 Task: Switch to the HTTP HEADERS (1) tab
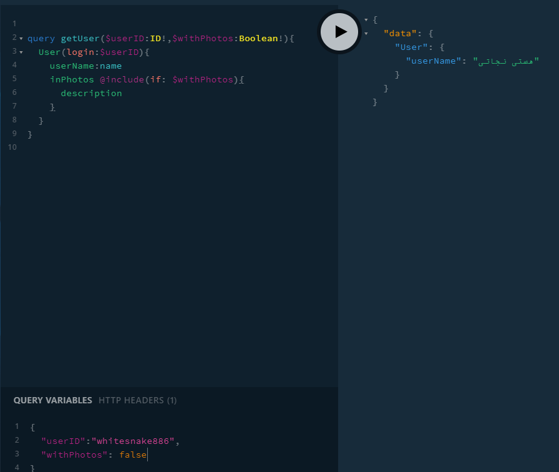[x=138, y=400]
